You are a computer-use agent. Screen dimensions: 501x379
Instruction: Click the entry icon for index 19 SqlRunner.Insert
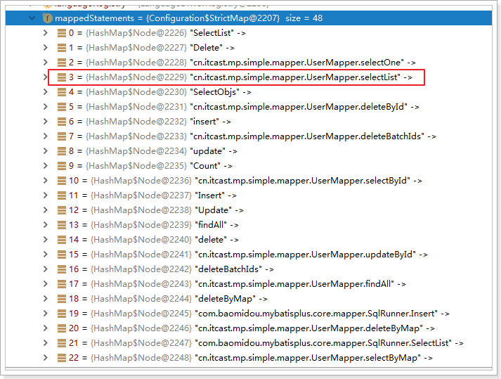pos(62,314)
